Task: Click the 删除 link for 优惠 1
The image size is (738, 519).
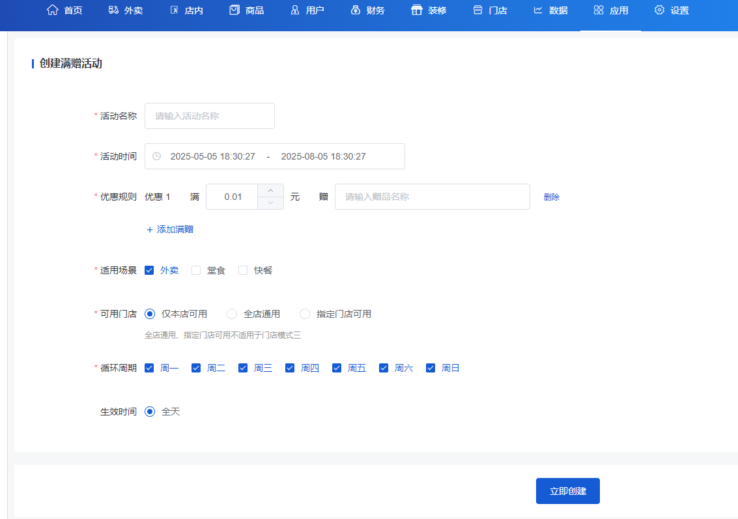Action: [552, 197]
